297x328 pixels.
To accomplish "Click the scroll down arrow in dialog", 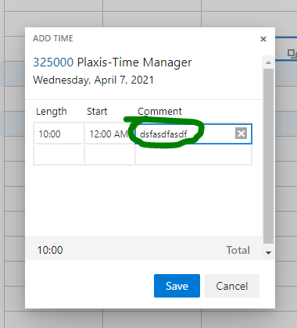I will [268, 252].
